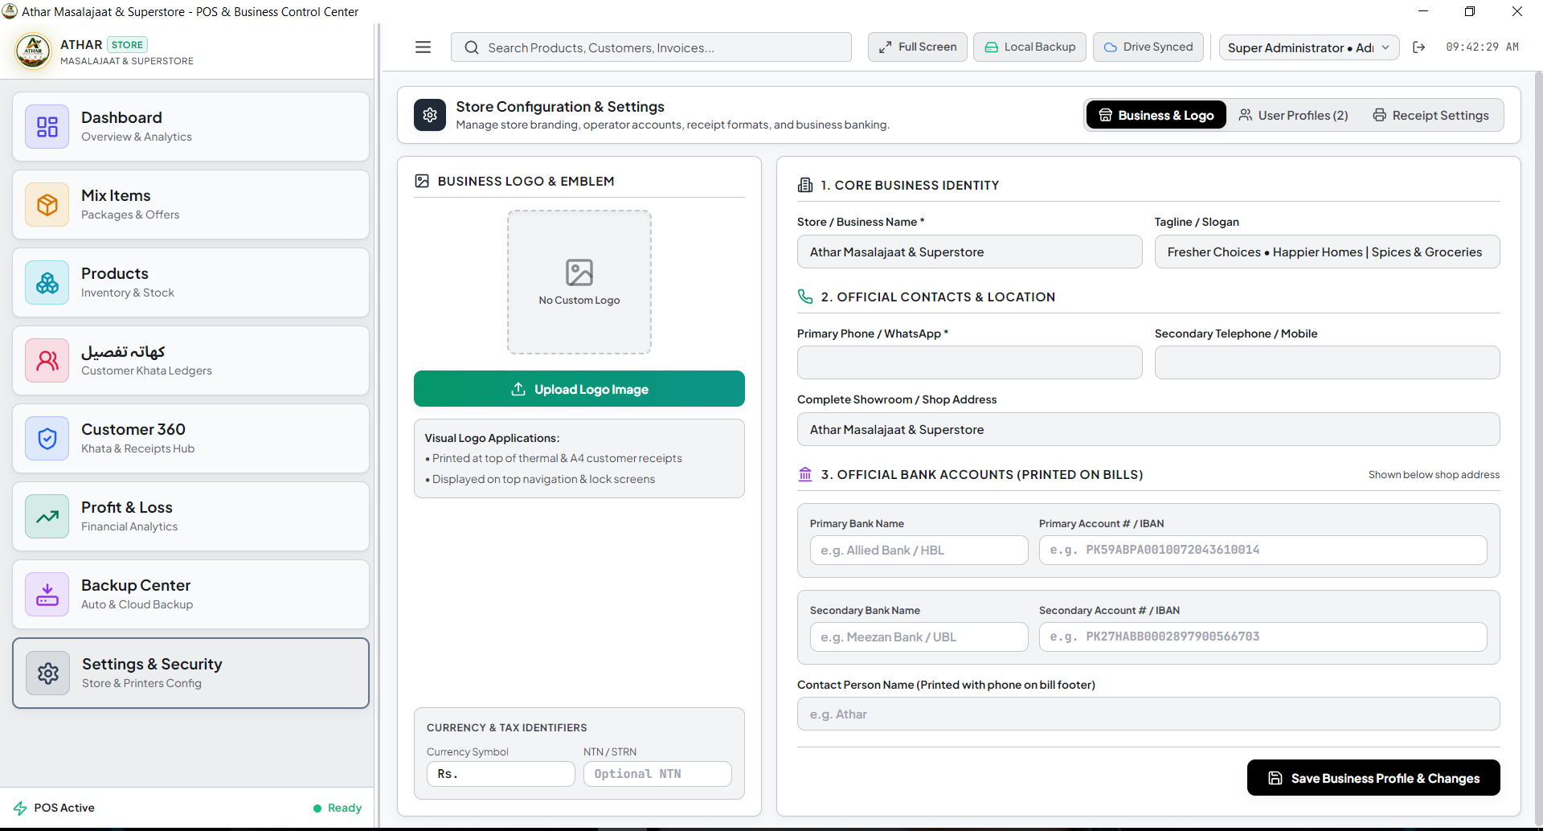Click the Complete Showroom / Shop Address field
The image size is (1543, 831).
(1148, 429)
